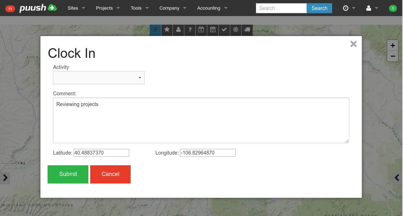
Task: Expand the left side panel arrow
Action: point(5,178)
